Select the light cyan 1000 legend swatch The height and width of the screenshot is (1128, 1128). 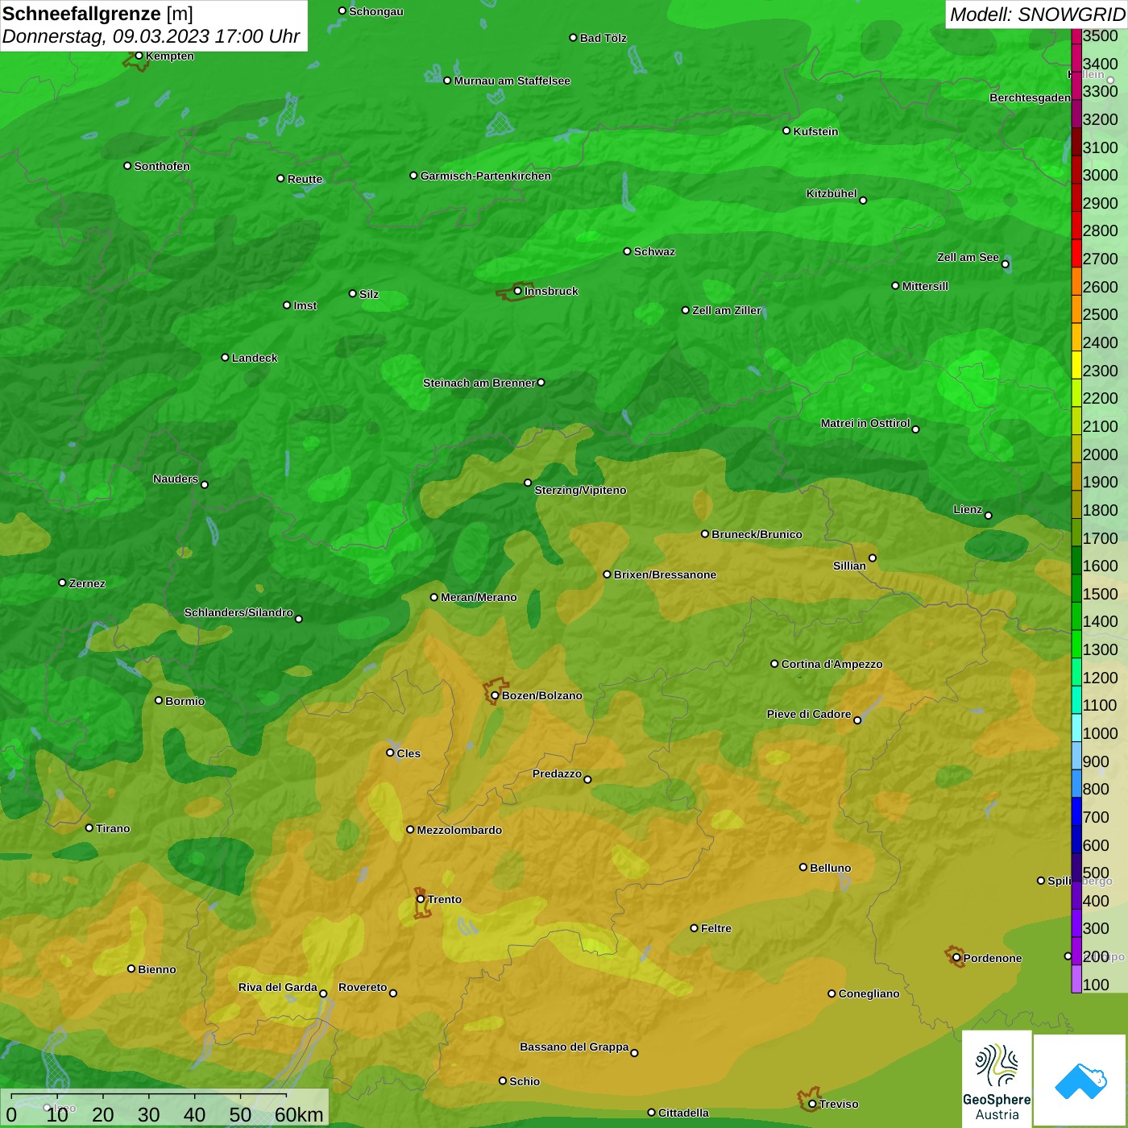tap(1076, 728)
